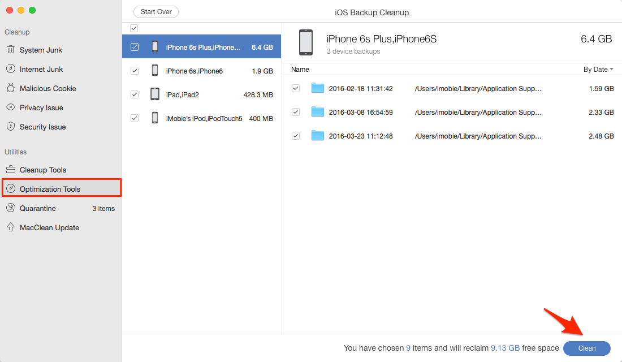Click the macOS green zoom window button
The height and width of the screenshot is (362, 622).
pyautogui.click(x=32, y=10)
